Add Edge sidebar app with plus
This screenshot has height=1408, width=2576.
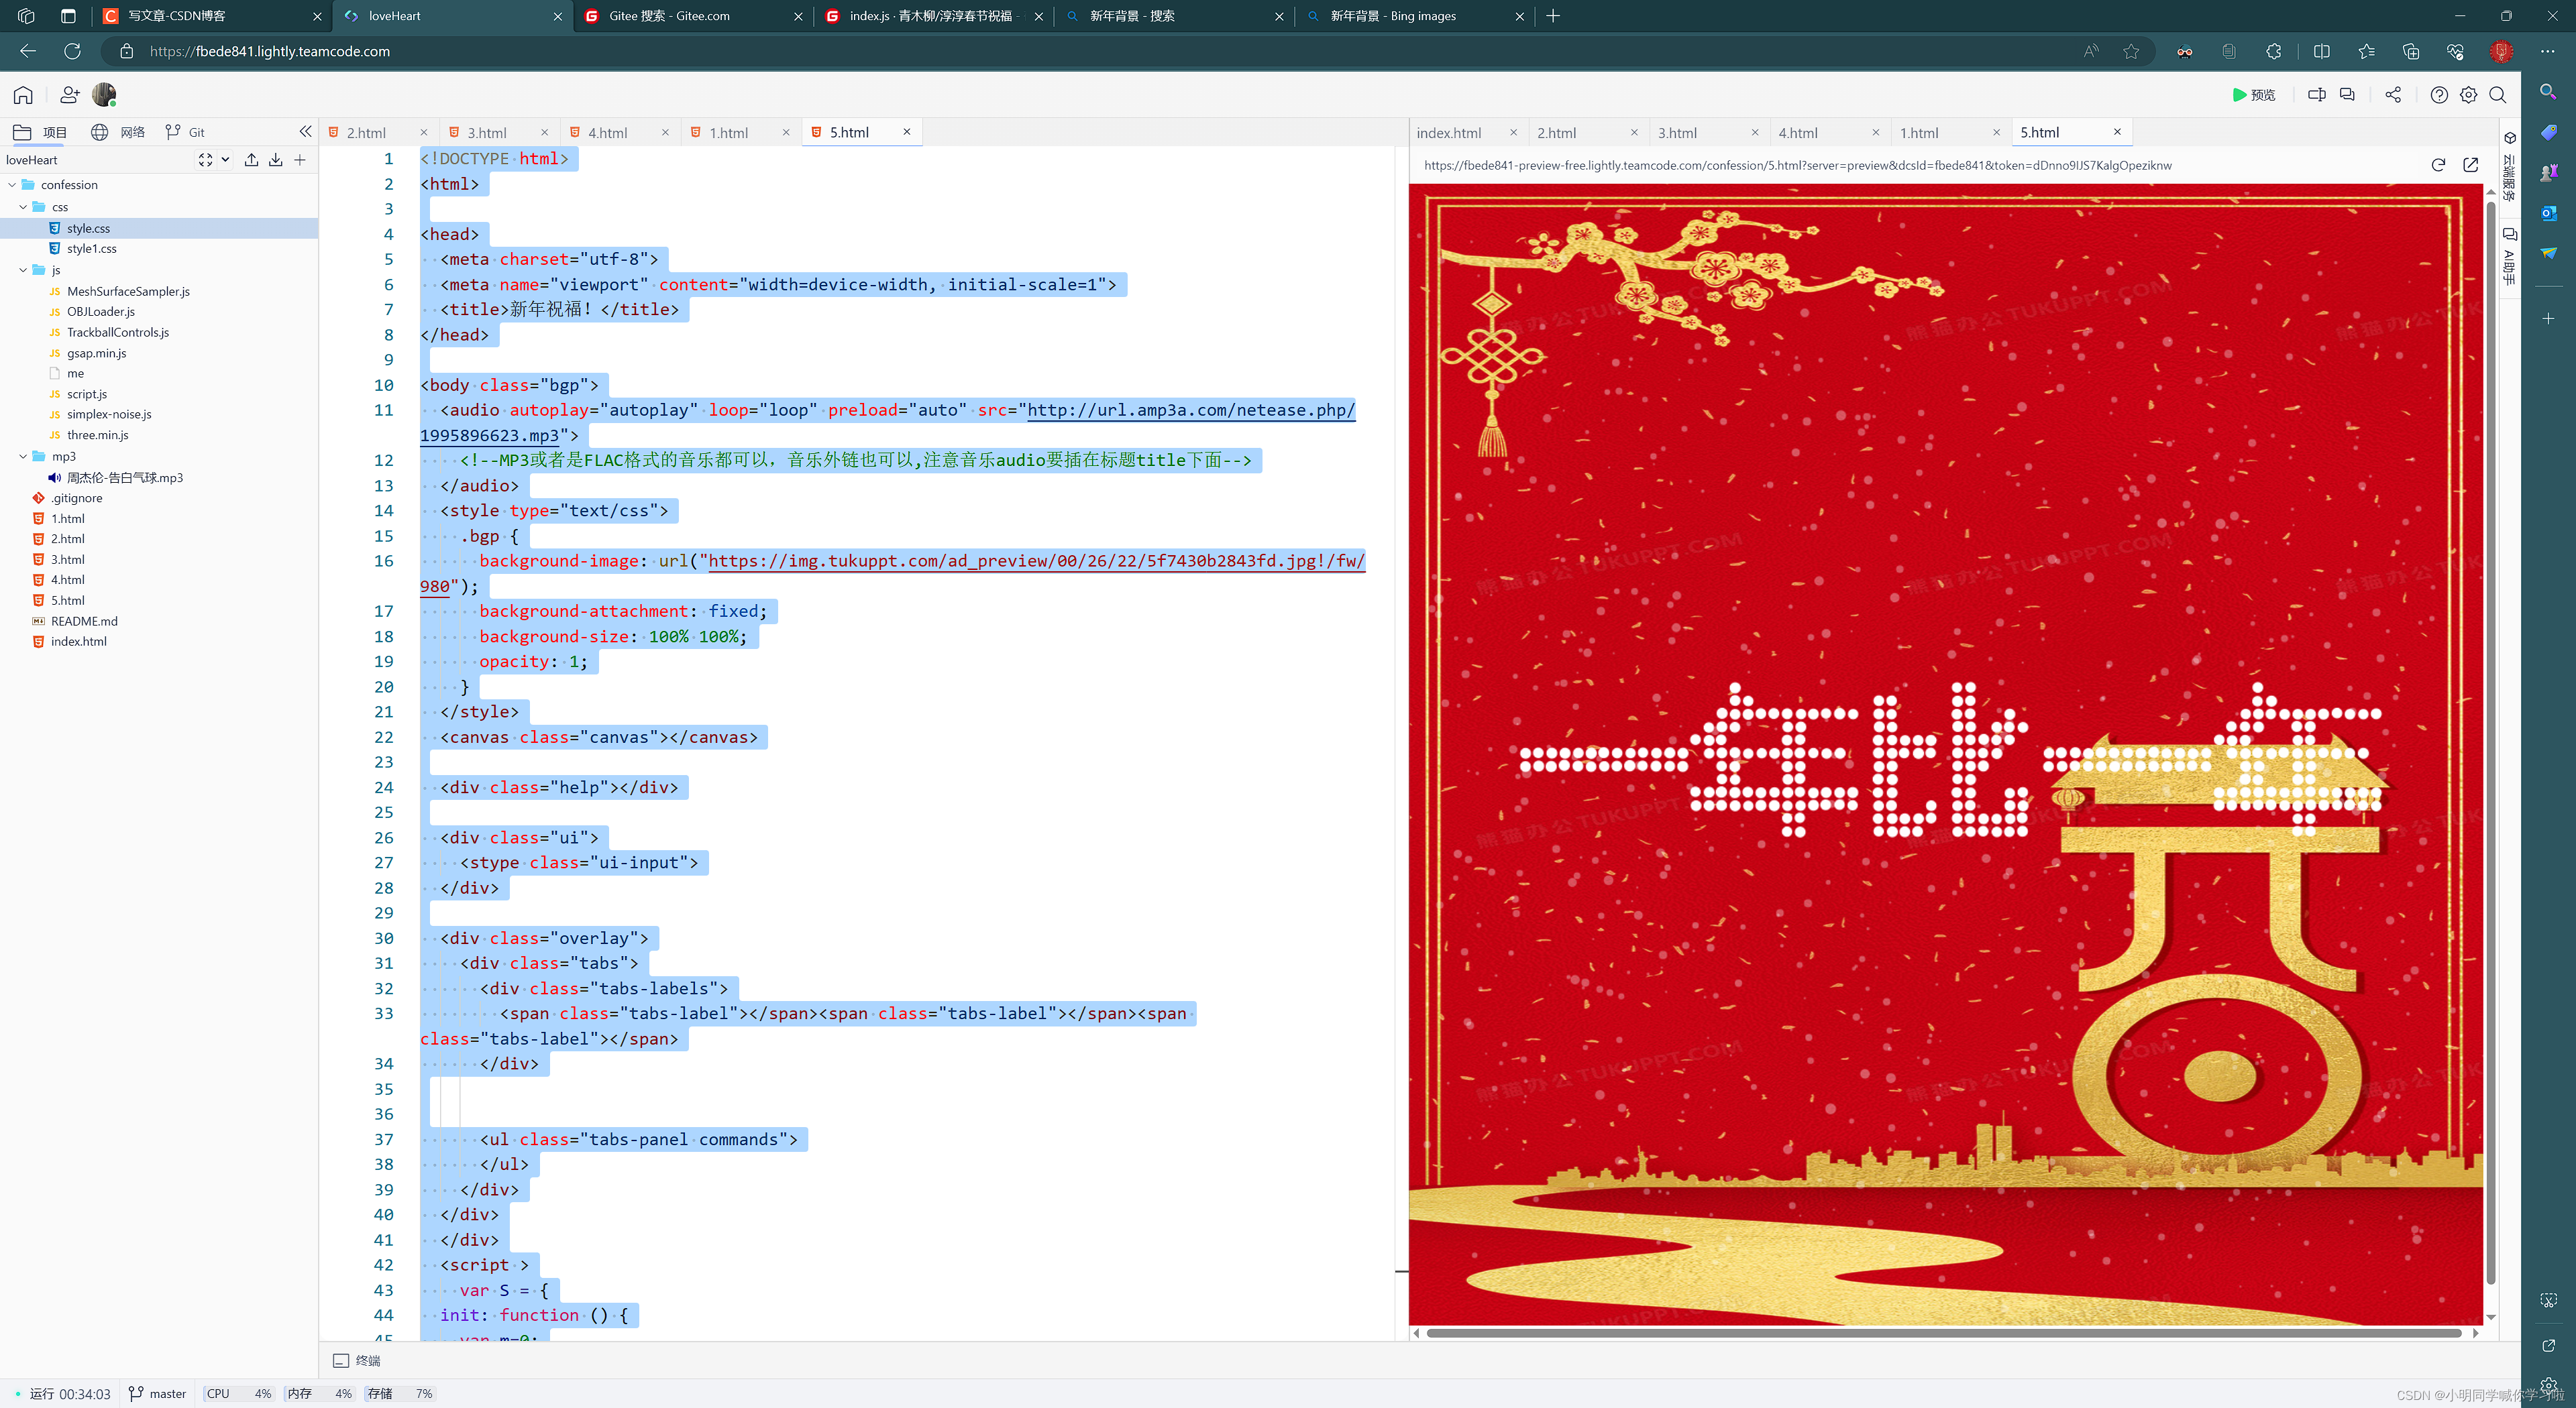(x=2548, y=318)
